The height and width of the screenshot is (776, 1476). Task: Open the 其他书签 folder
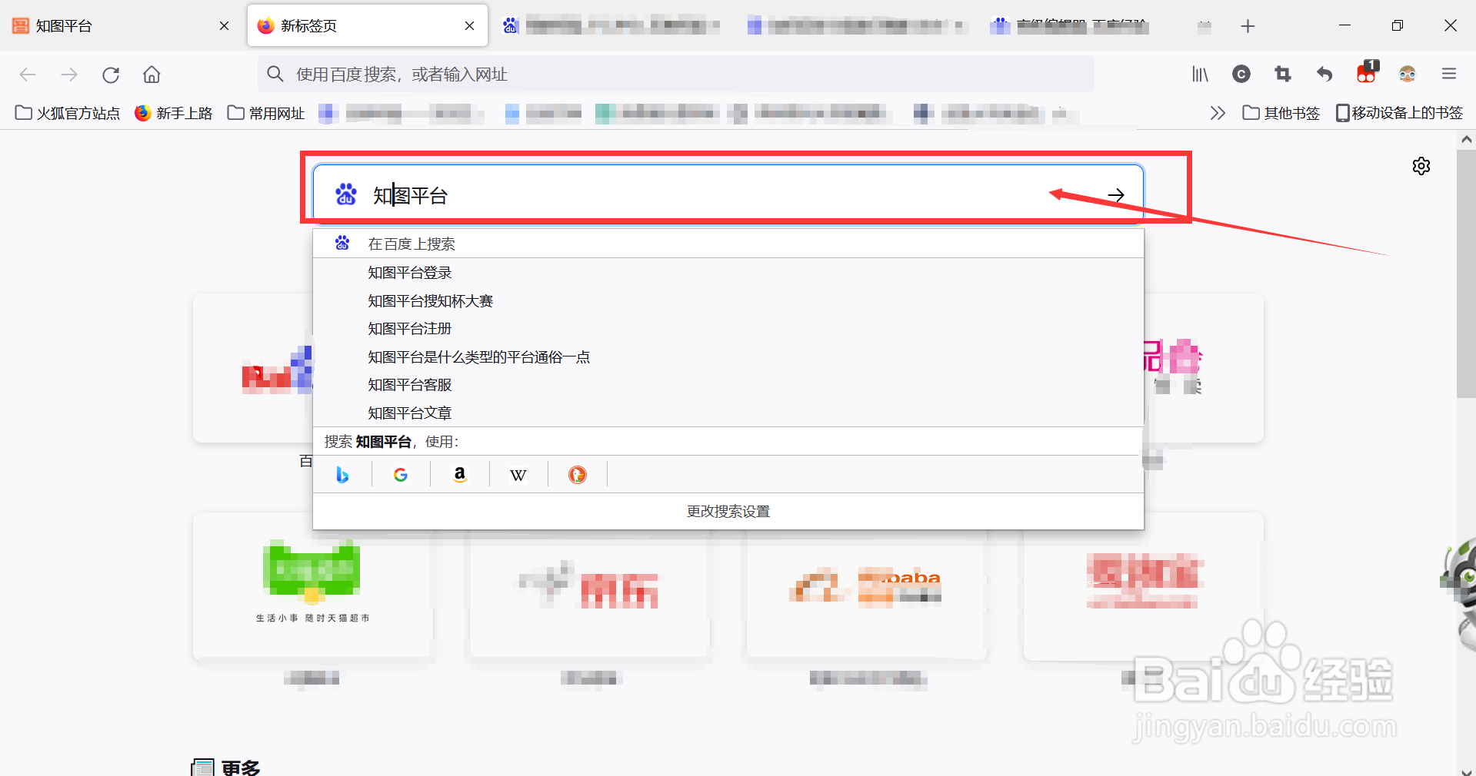click(x=1281, y=113)
